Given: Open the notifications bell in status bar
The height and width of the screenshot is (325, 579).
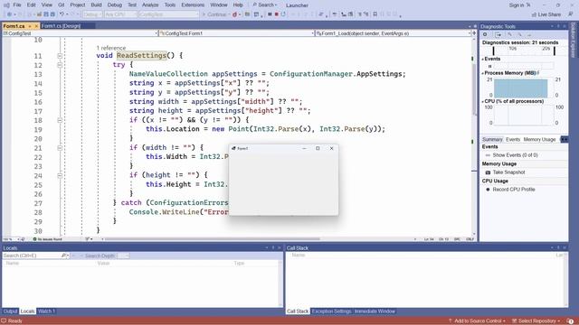Looking at the screenshot, I should coord(571,321).
